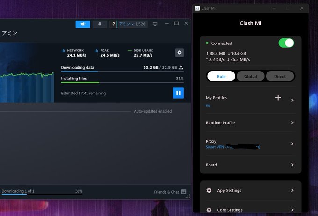
Task: Click the PEAK bar chart icon
Action: pyautogui.click(x=96, y=50)
